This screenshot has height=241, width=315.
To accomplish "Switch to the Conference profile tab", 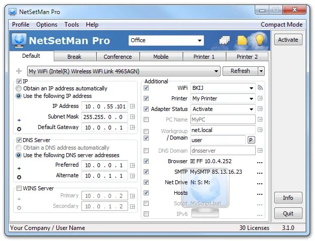I will pyautogui.click(x=118, y=57).
